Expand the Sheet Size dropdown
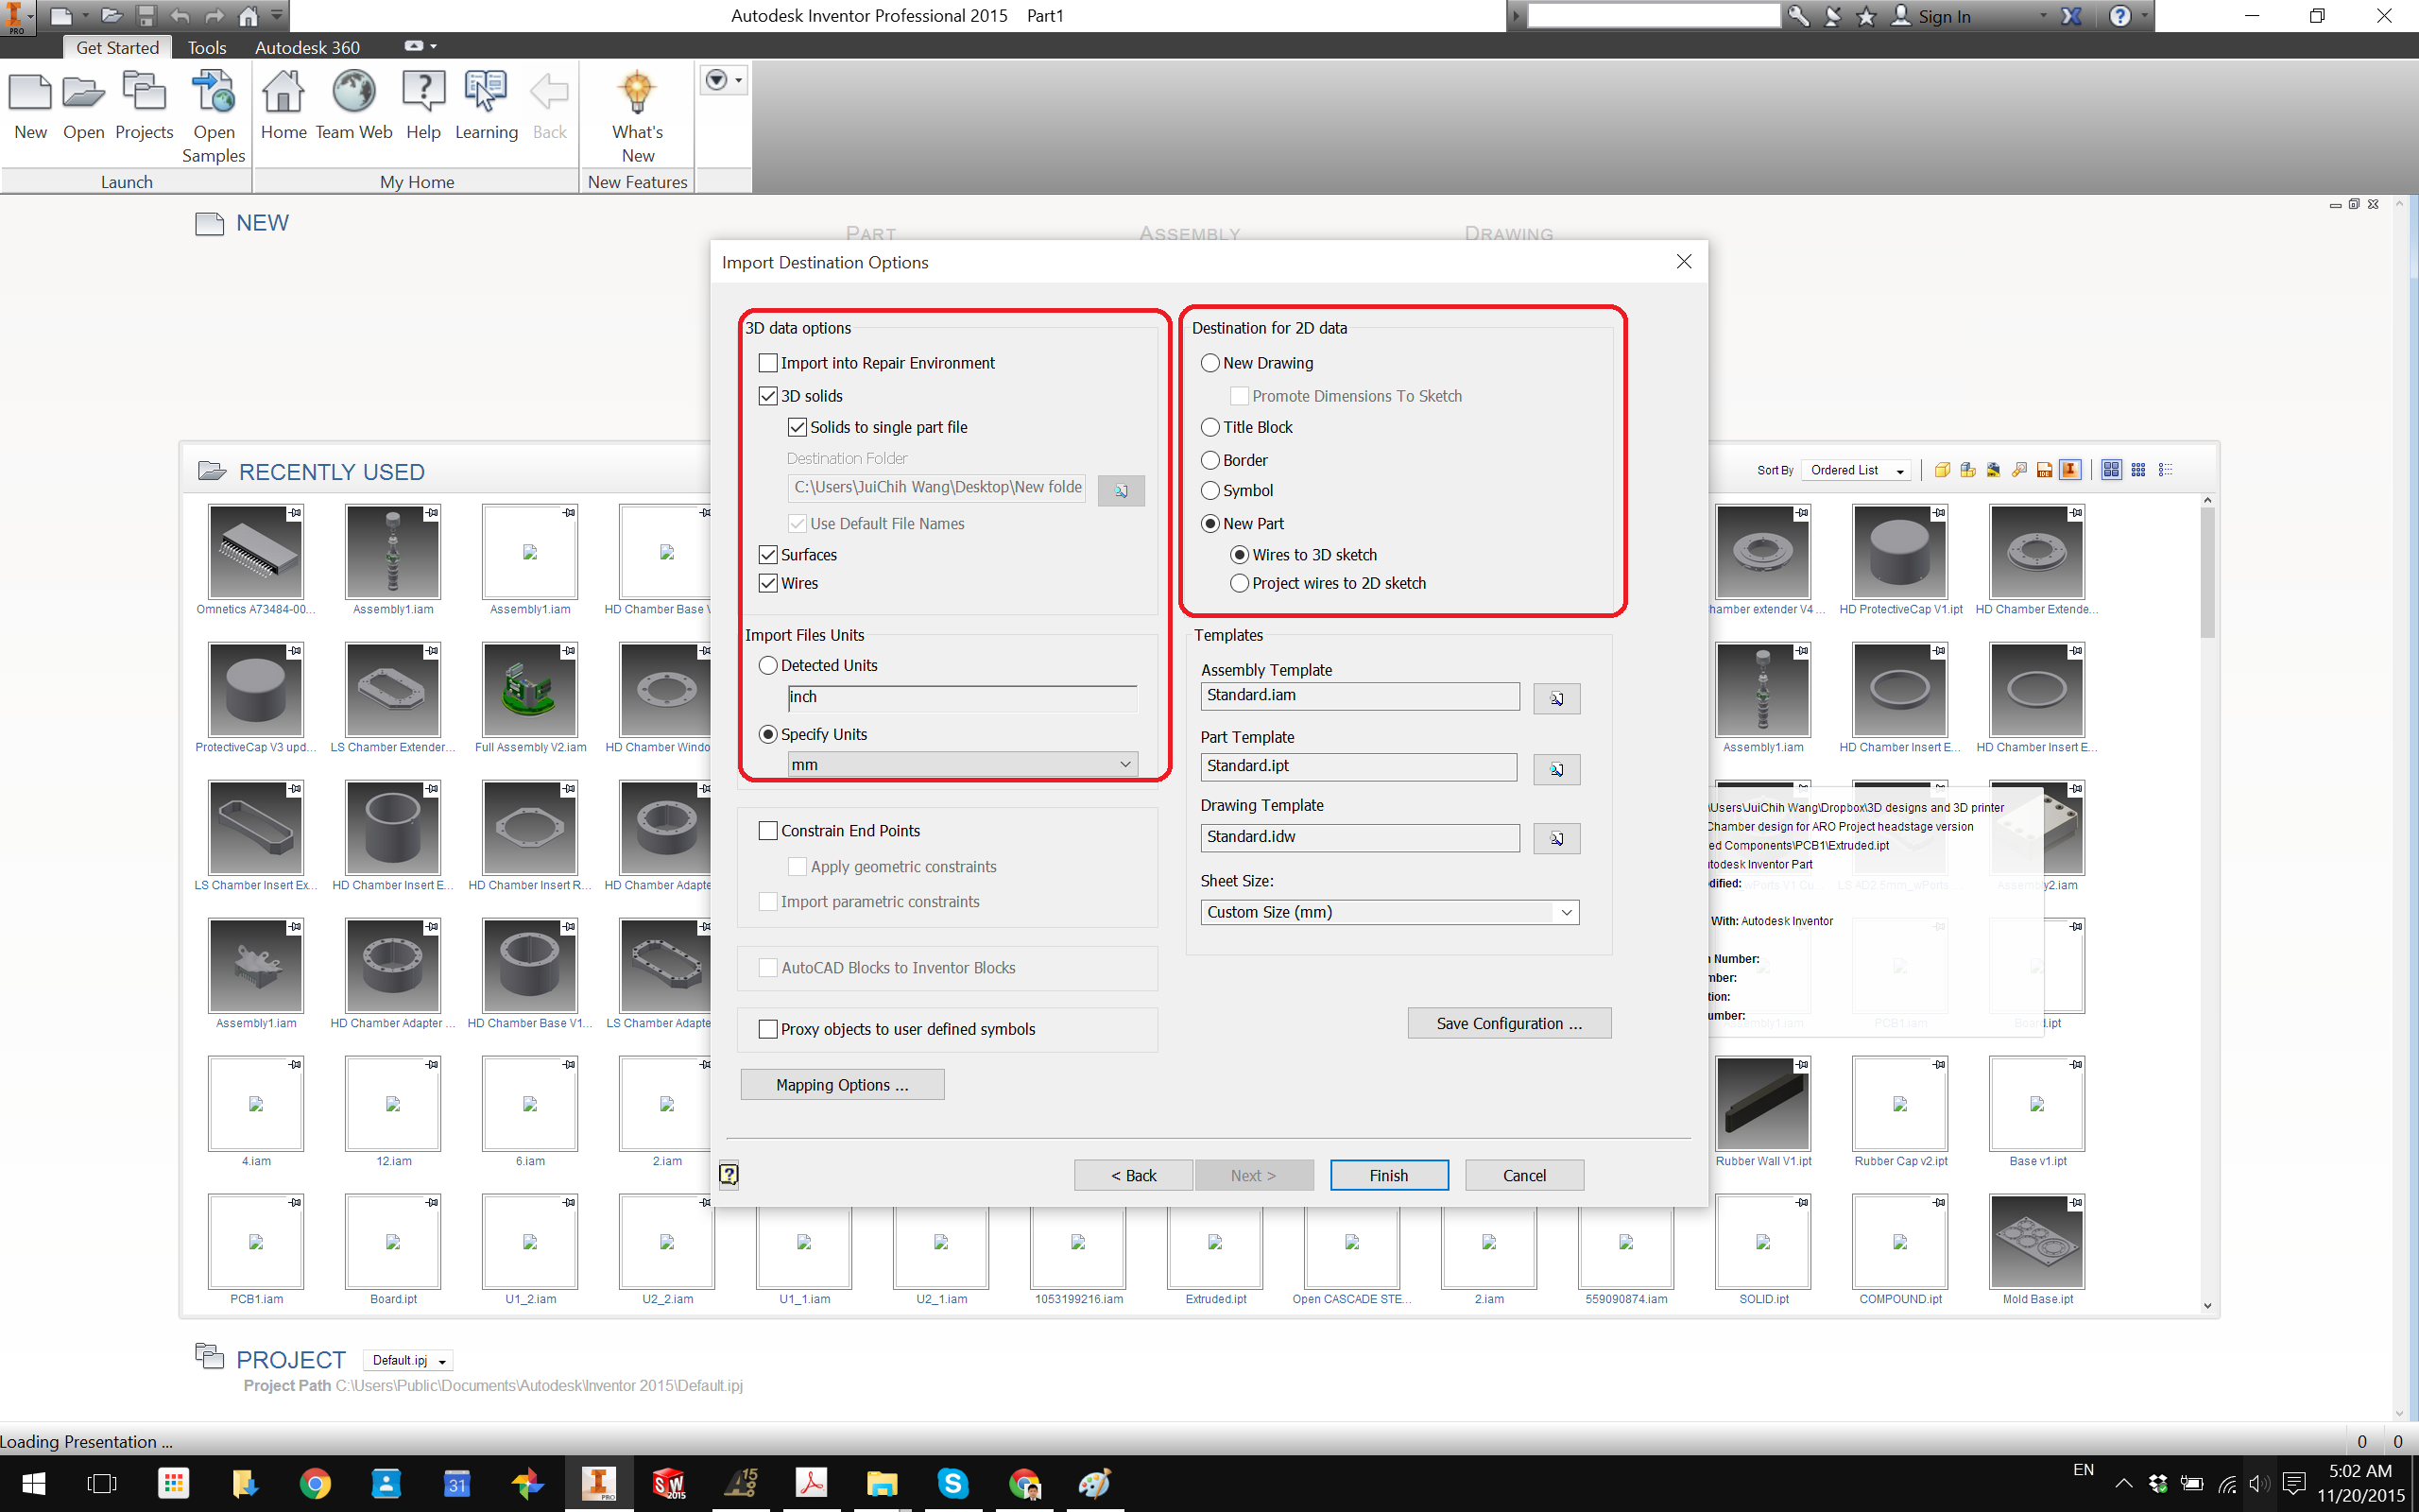The height and width of the screenshot is (1512, 2419). point(1565,911)
